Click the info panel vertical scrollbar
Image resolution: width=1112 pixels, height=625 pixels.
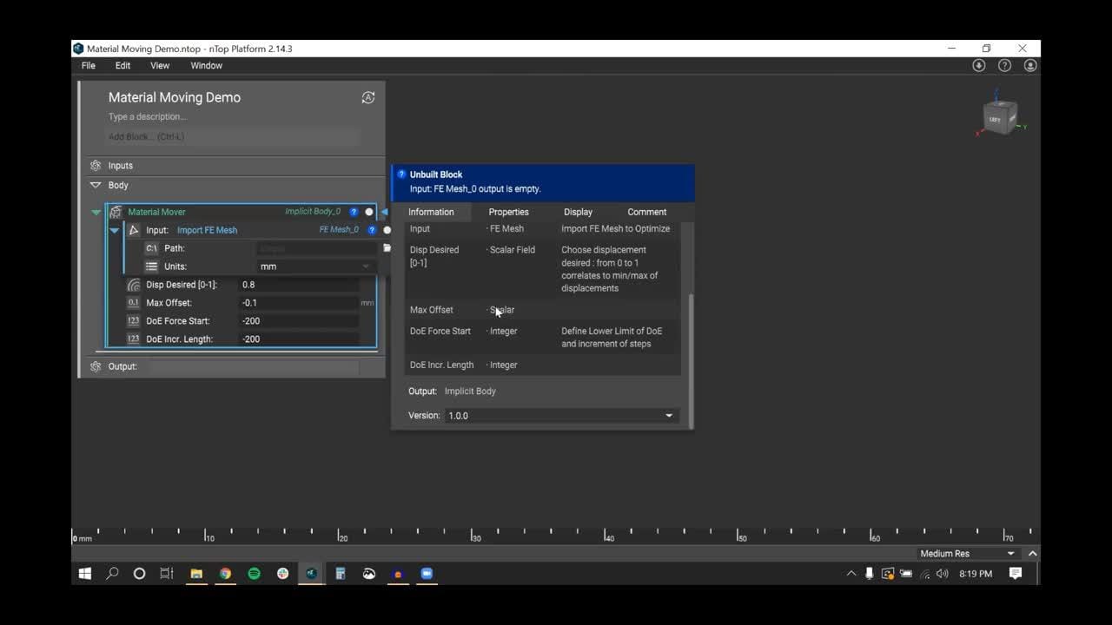[692, 360]
